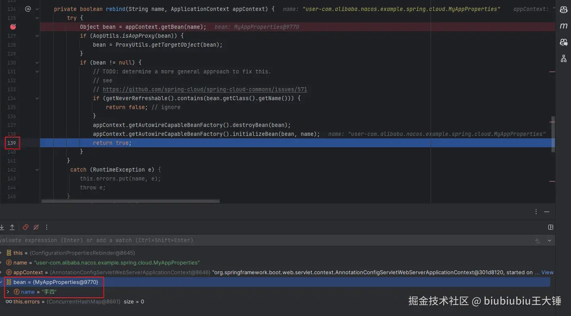
Task: Open the Maven tool window
Action: point(564,26)
